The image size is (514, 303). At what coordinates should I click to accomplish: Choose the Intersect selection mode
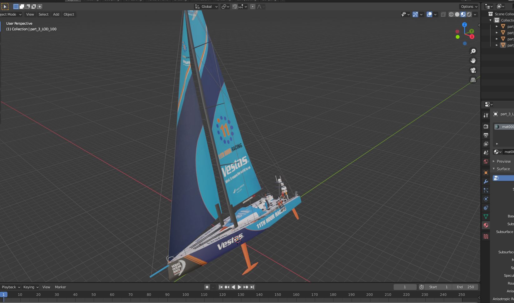pos(40,7)
